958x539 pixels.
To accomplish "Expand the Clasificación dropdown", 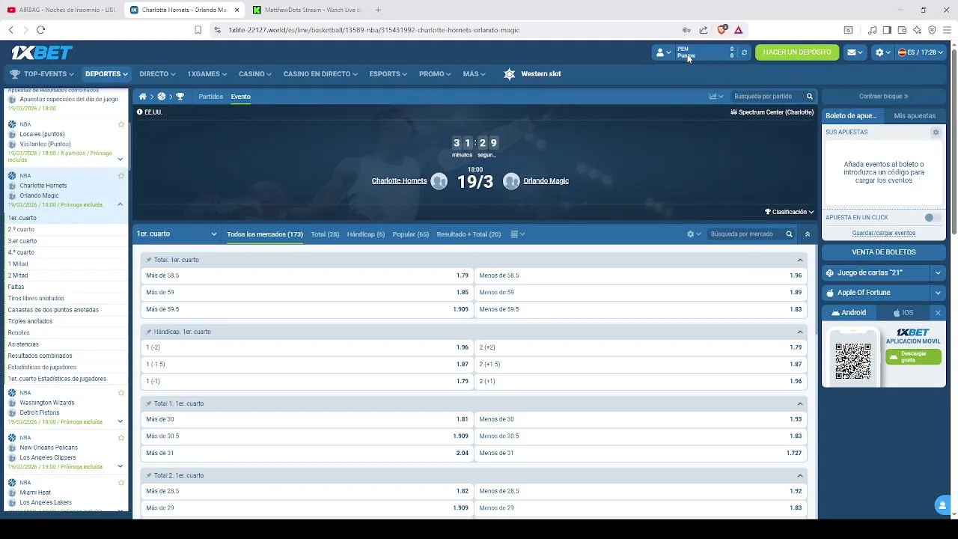I will [789, 212].
